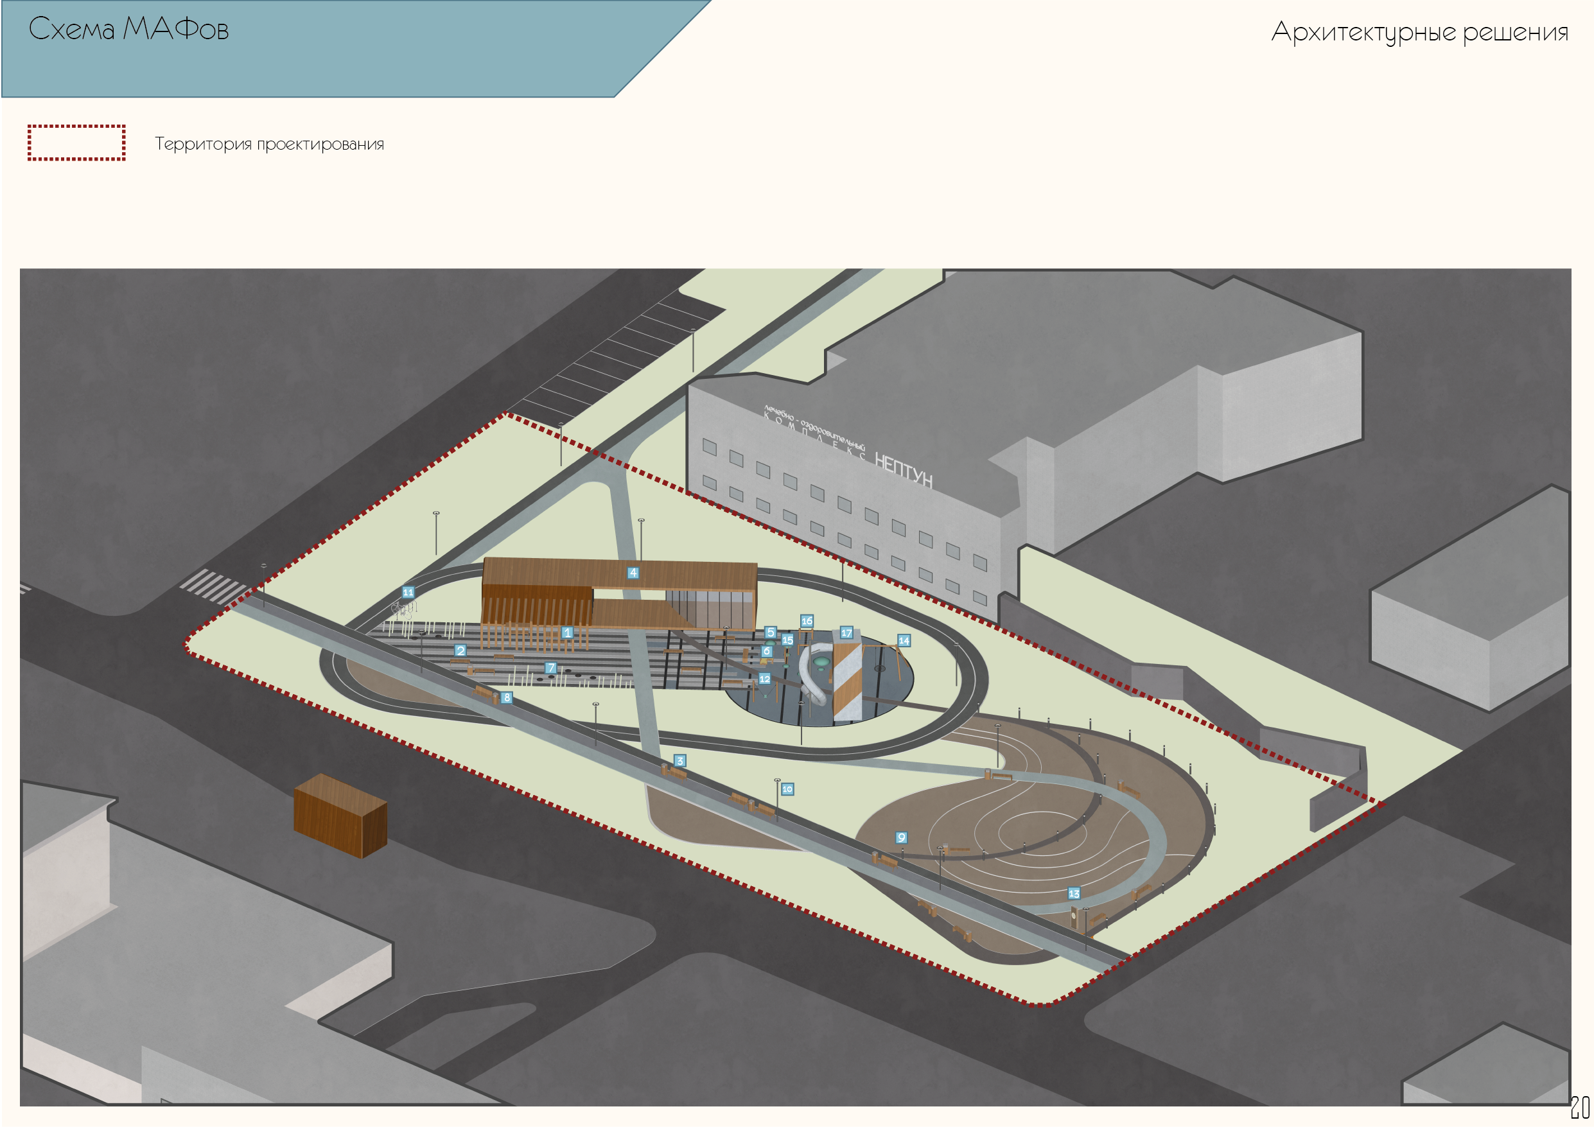Click the 'Схема МАФов' title banner
This screenshot has height=1127, width=1594.
(129, 30)
